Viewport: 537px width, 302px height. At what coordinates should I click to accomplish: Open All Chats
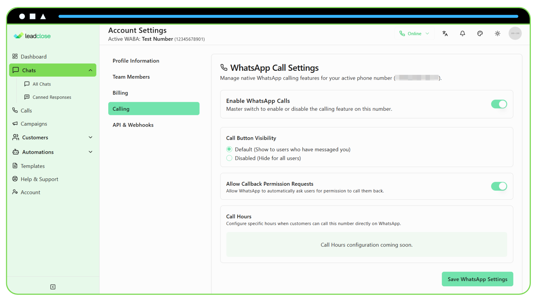[x=38, y=84]
